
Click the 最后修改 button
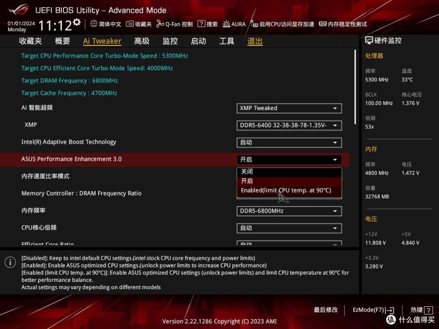pyautogui.click(x=326, y=310)
